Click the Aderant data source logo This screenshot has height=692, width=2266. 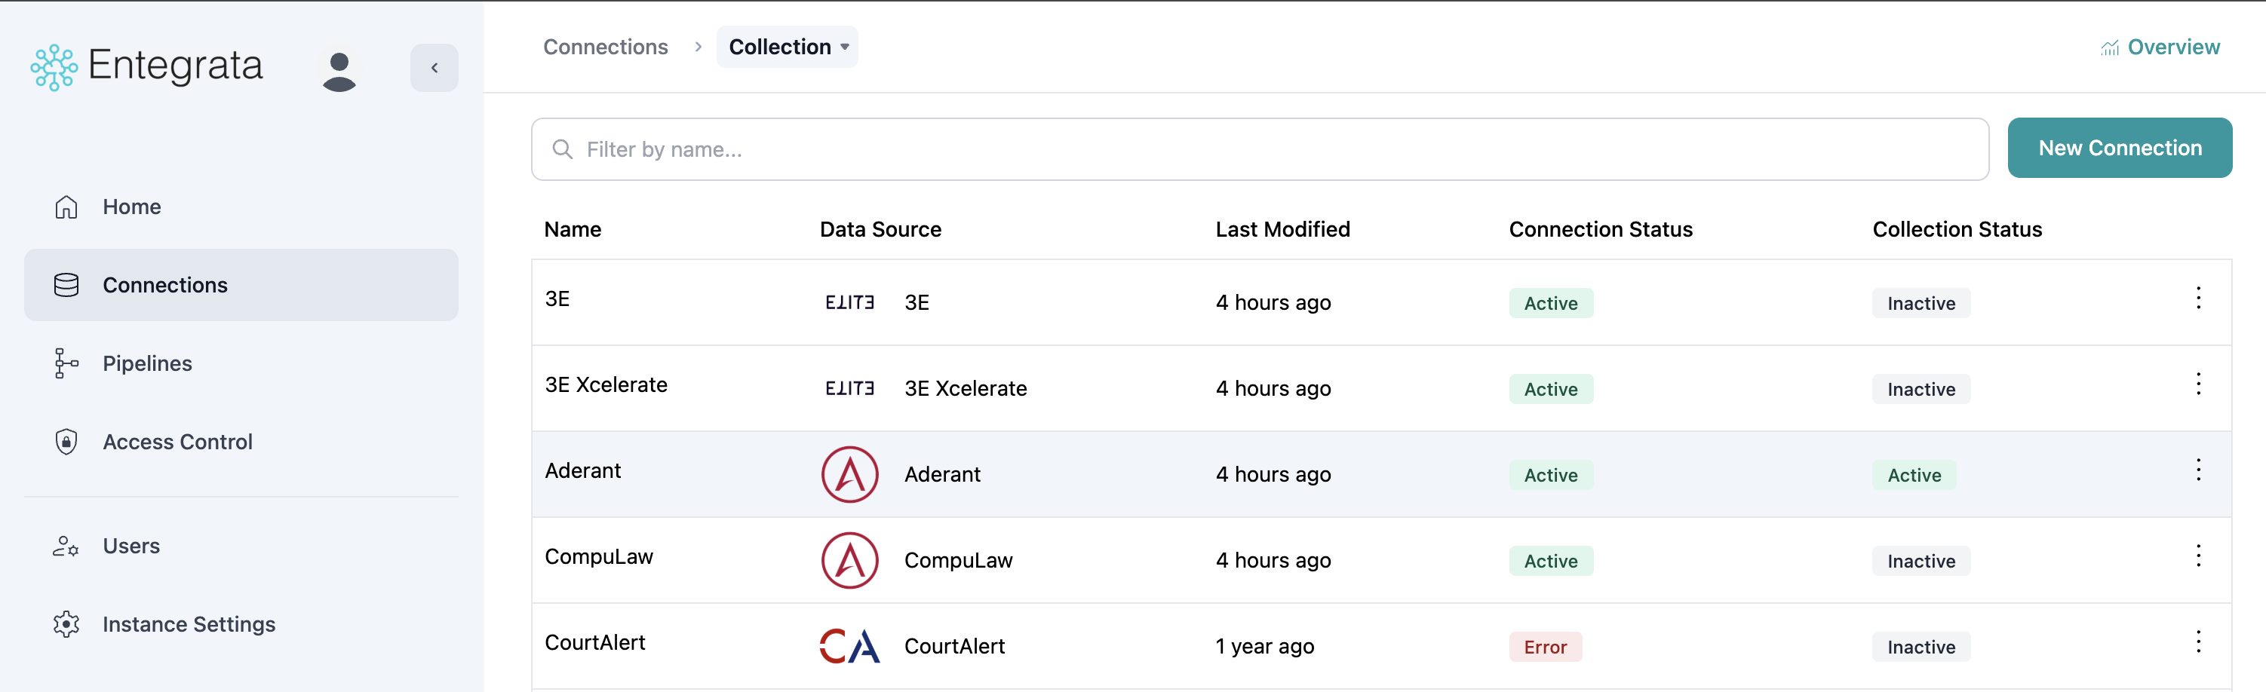pyautogui.click(x=849, y=475)
